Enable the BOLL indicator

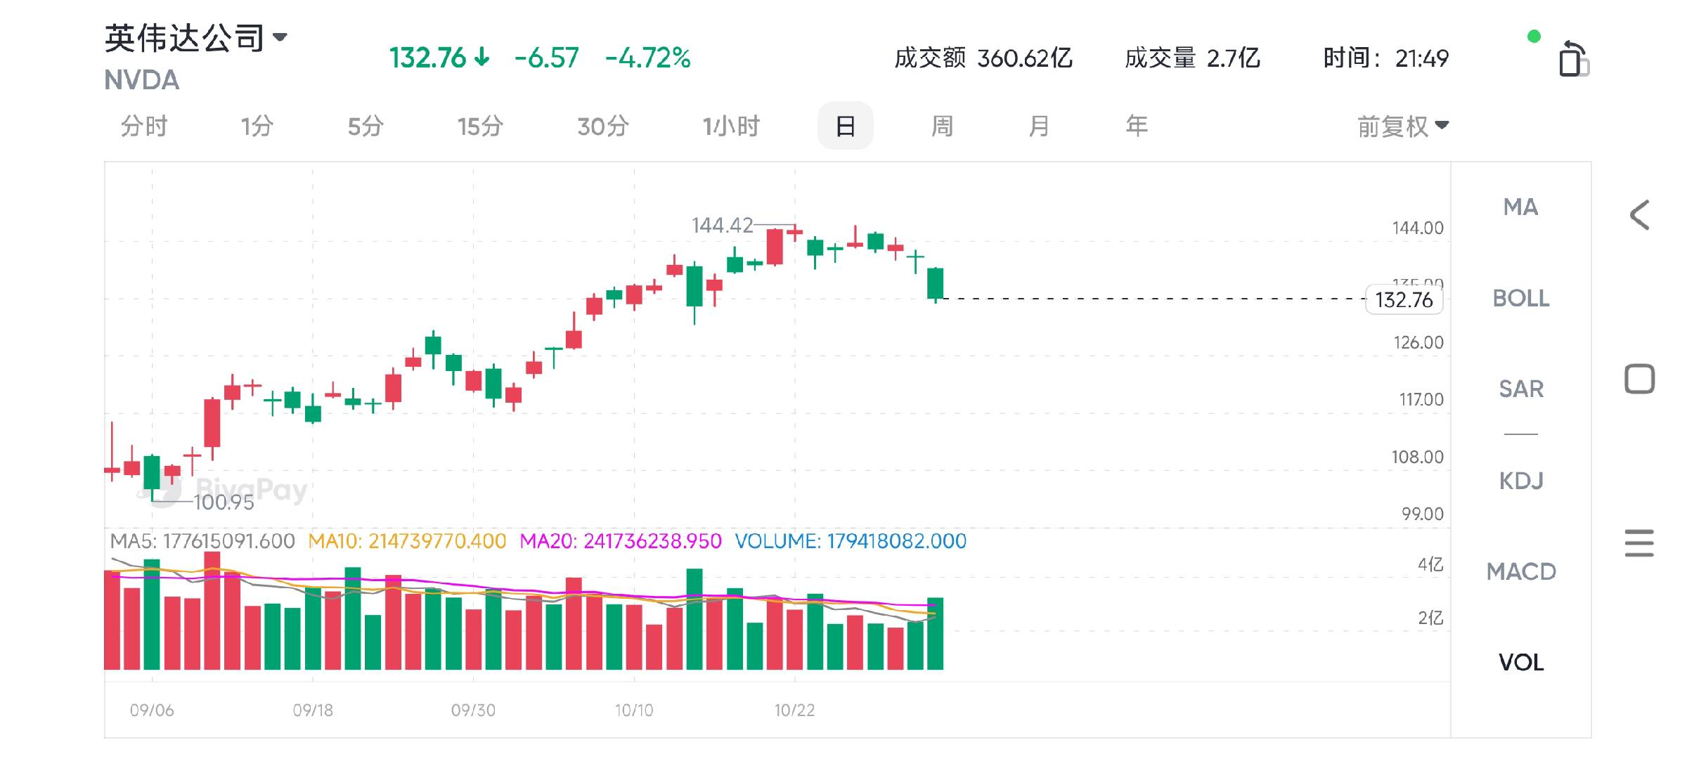point(1520,298)
